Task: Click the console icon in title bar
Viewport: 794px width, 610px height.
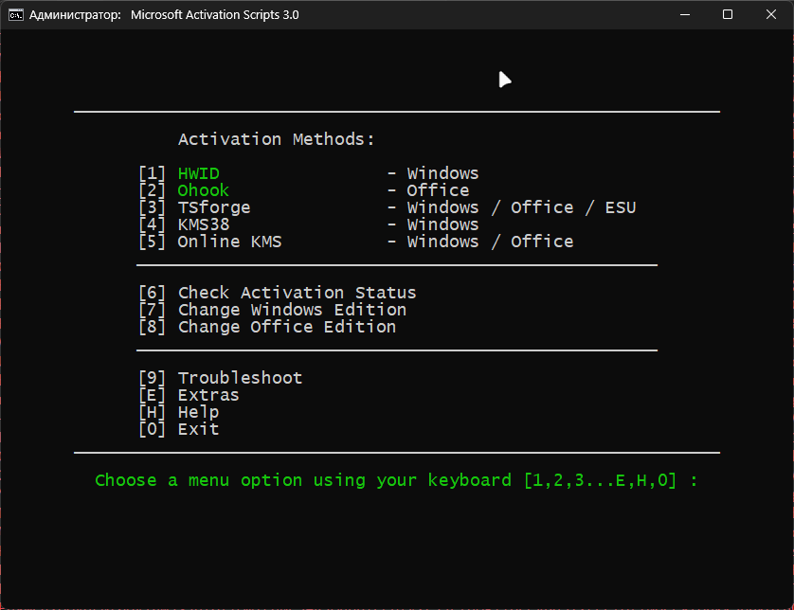Action: point(16,14)
